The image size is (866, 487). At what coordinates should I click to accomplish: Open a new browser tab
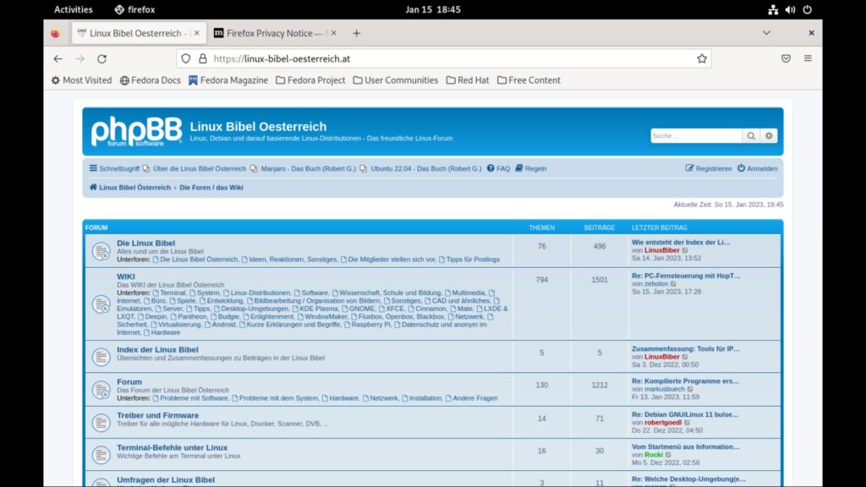click(x=357, y=33)
